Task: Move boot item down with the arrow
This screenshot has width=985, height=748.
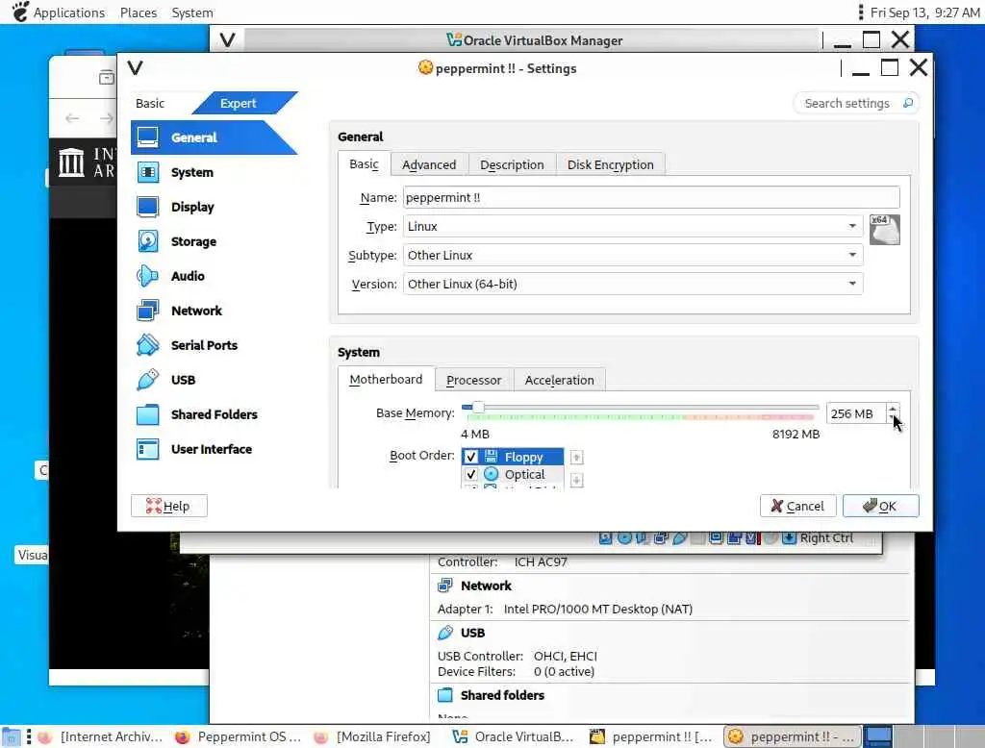Action: click(x=576, y=481)
